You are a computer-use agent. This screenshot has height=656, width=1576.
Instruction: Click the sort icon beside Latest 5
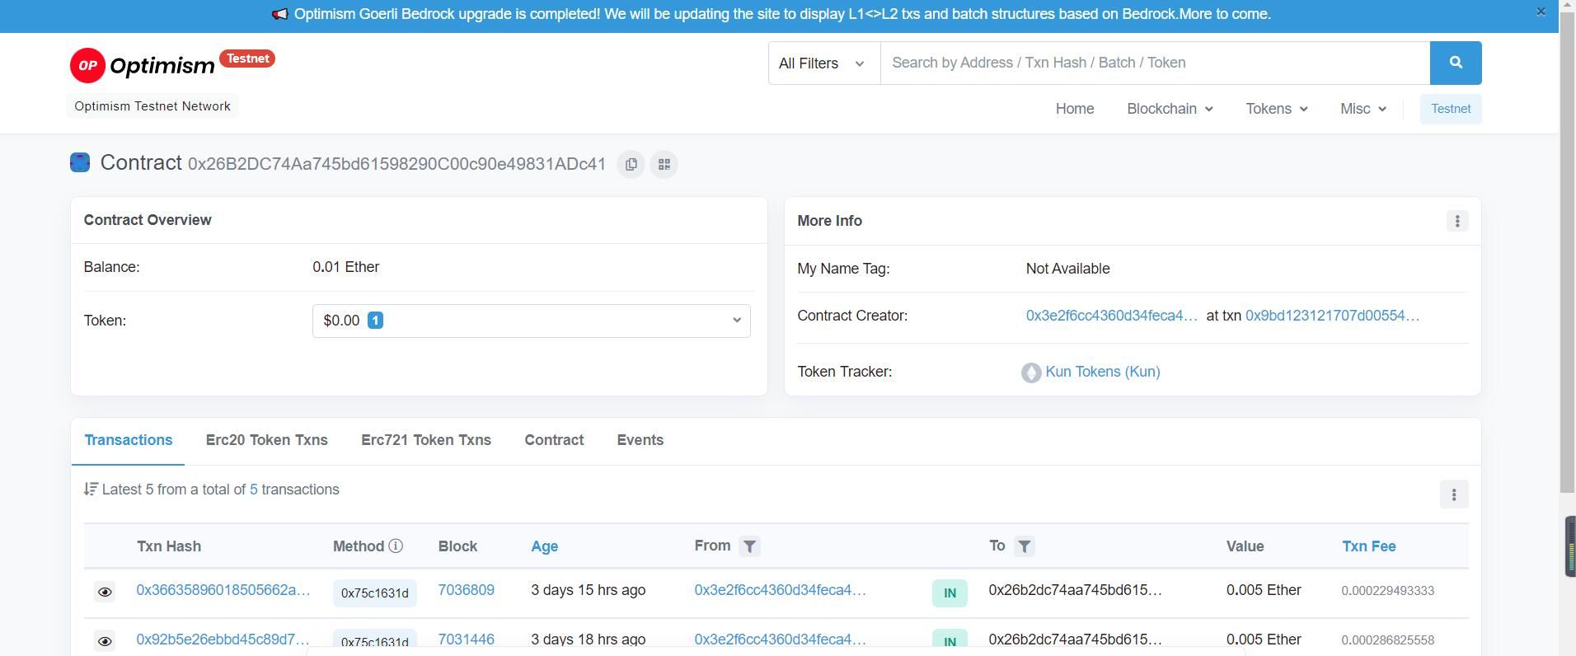point(91,490)
